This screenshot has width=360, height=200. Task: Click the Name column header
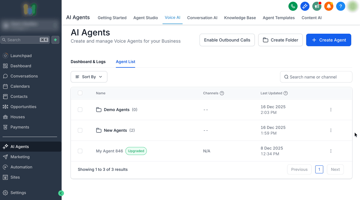point(101,93)
